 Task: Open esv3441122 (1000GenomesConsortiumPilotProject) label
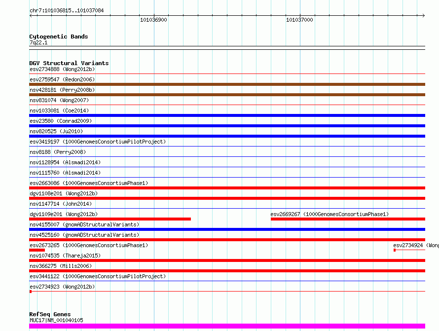[98, 276]
